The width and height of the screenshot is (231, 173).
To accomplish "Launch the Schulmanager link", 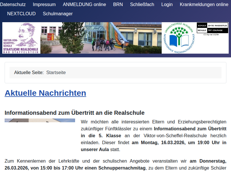I will [x=58, y=14].
